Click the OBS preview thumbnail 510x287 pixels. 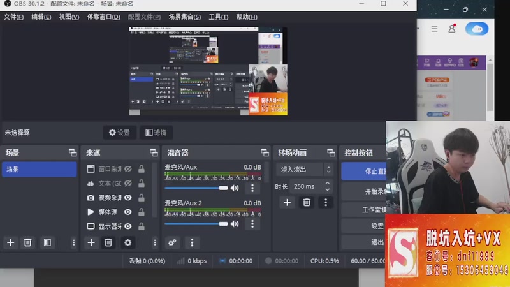pyautogui.click(x=208, y=71)
